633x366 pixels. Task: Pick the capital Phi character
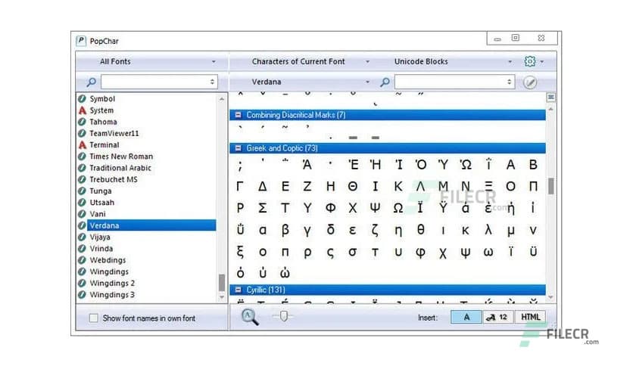tap(330, 208)
